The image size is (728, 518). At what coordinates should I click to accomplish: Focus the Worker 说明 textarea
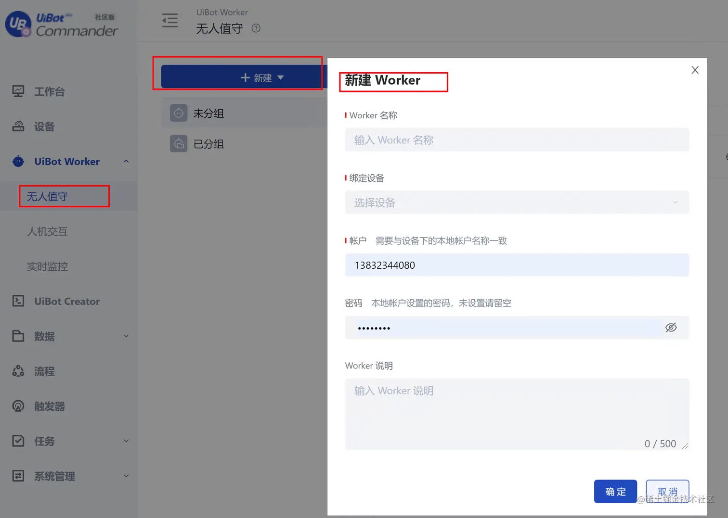click(517, 414)
